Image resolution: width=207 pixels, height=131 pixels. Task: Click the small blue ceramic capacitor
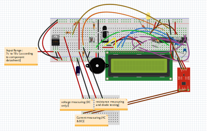click(x=185, y=50)
